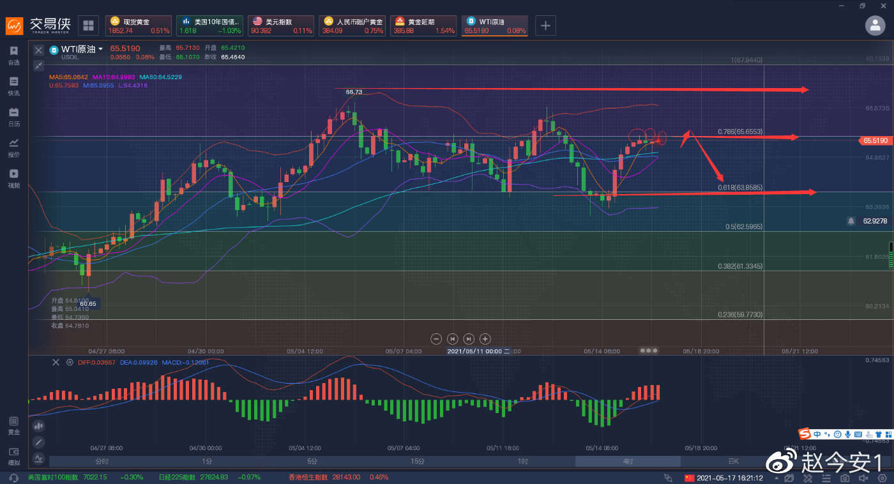894x484 pixels.
Task: Open the 日历 calendar sidebar icon
Action: point(13,117)
